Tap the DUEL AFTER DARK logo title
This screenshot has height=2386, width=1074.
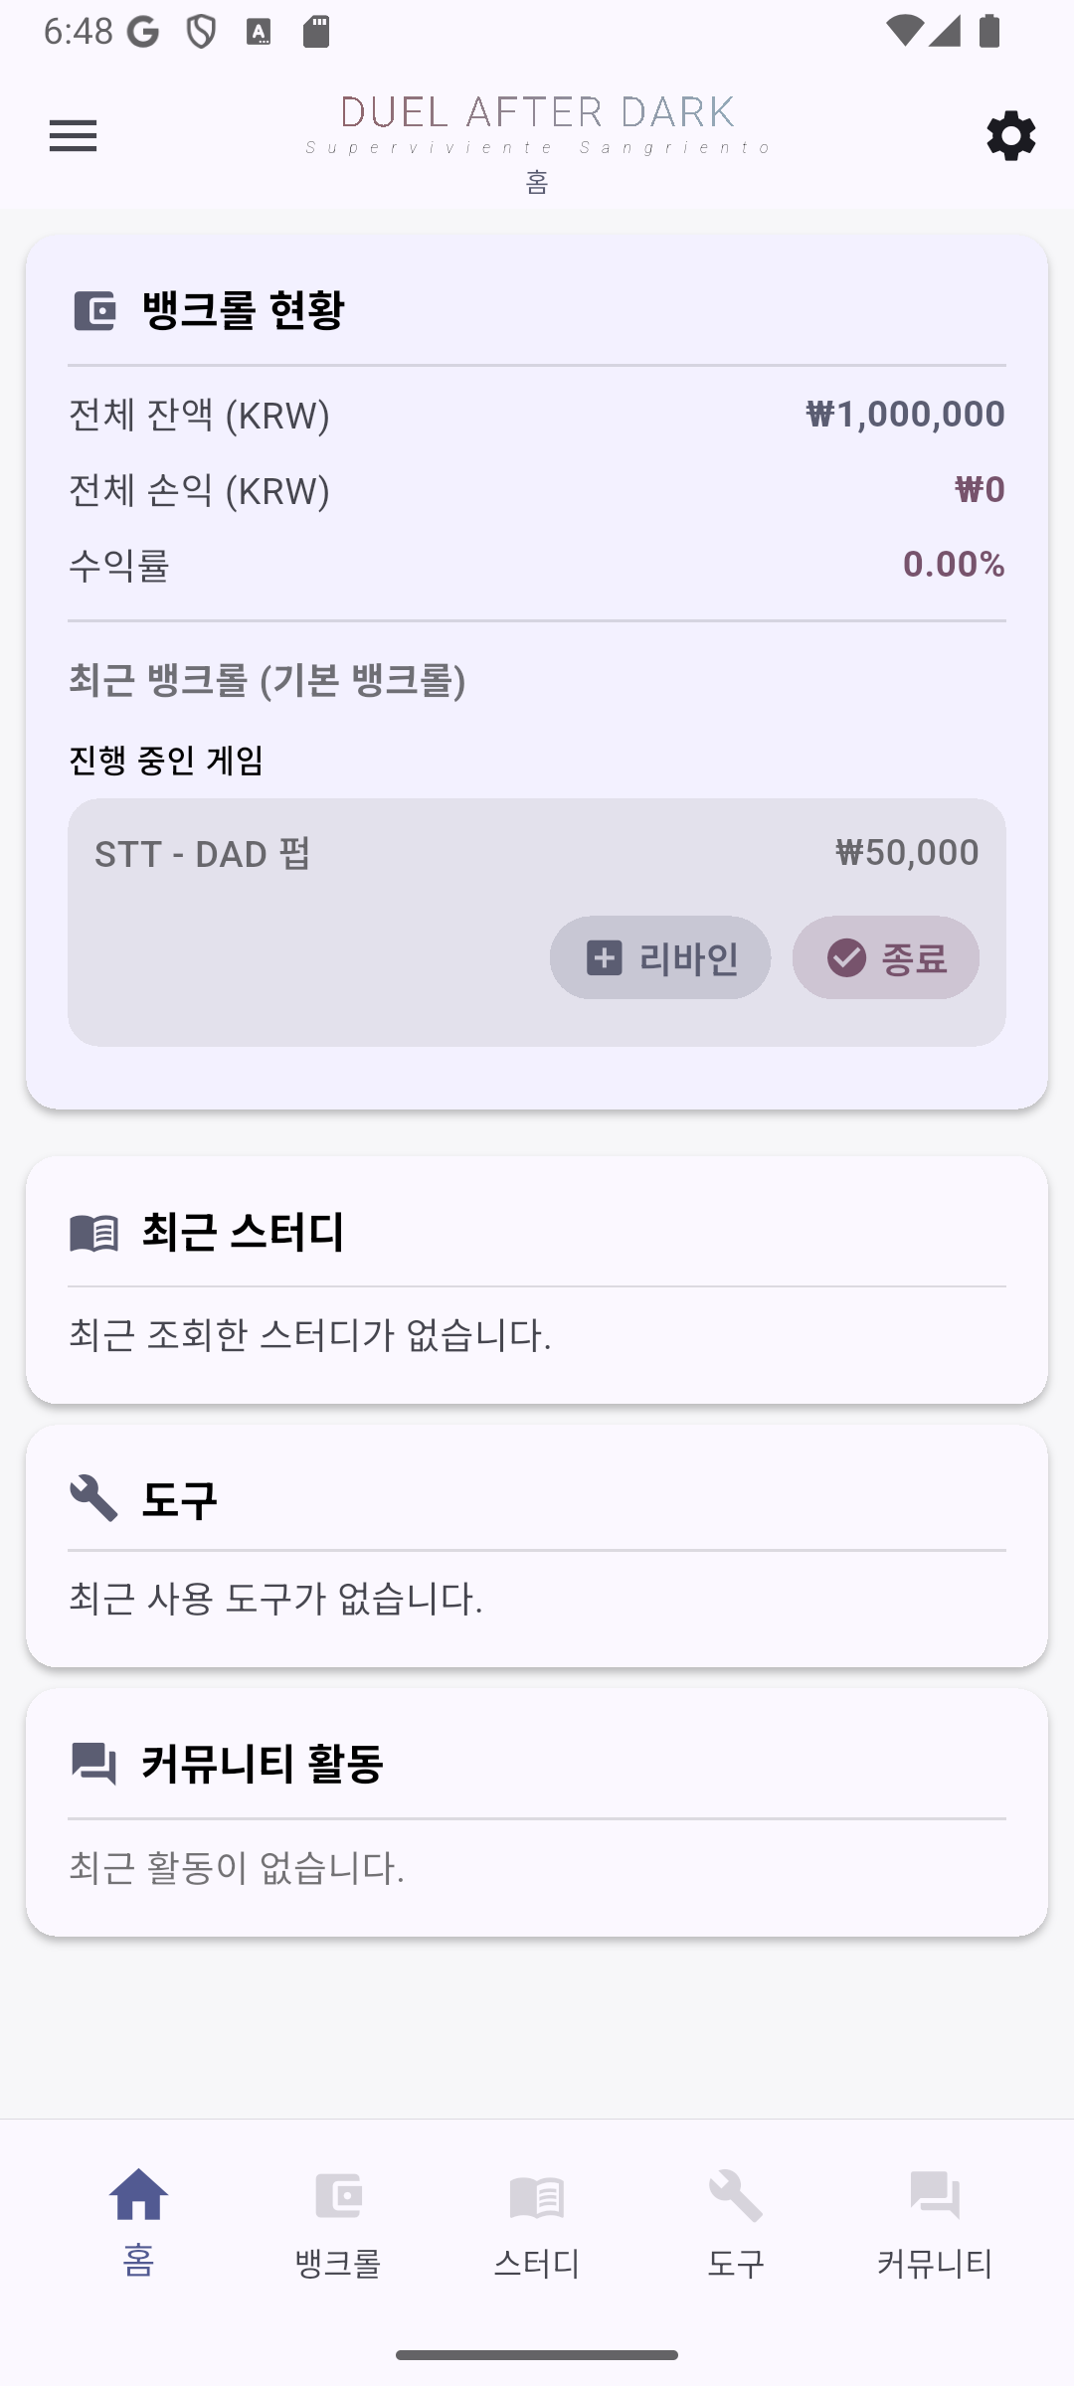coord(537,113)
